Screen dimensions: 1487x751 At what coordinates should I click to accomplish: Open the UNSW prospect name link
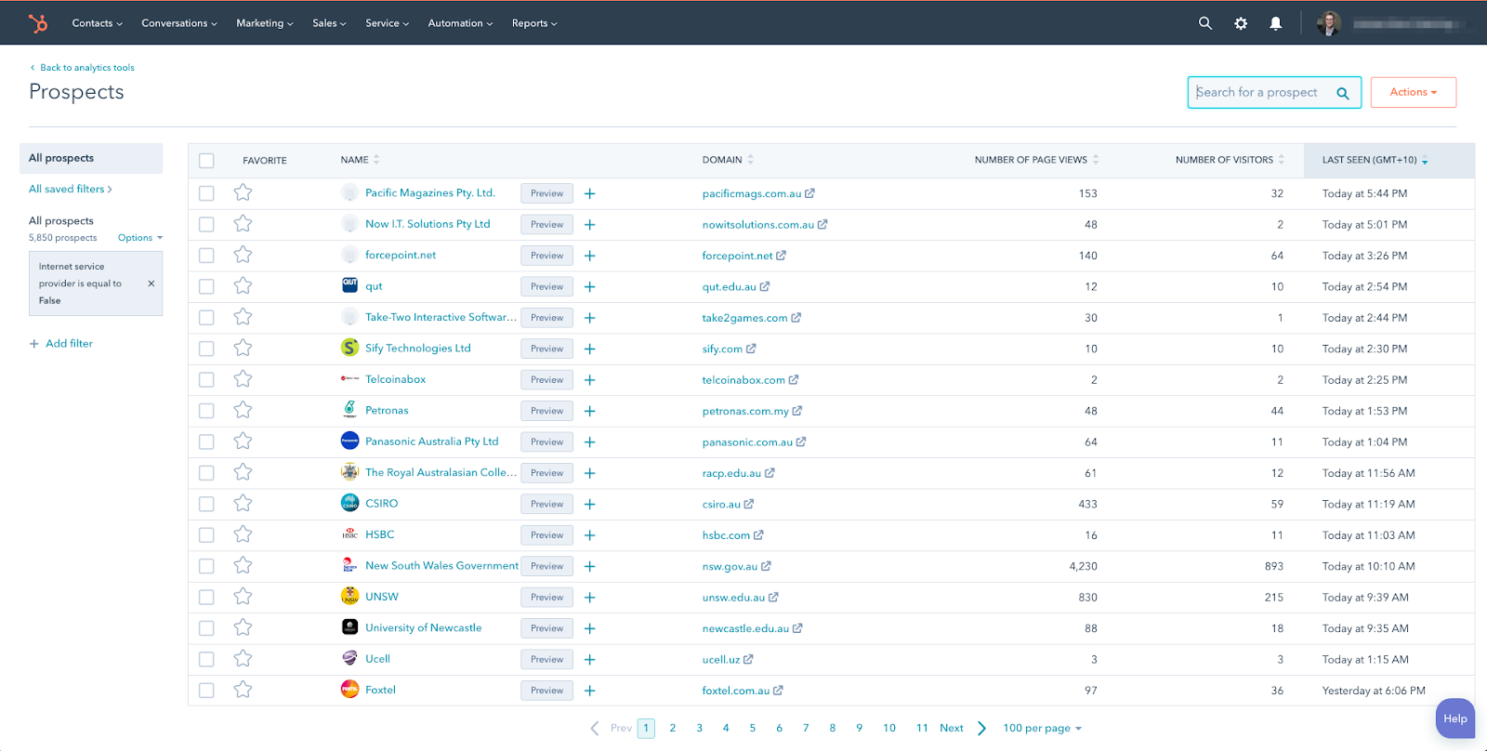[x=382, y=597]
